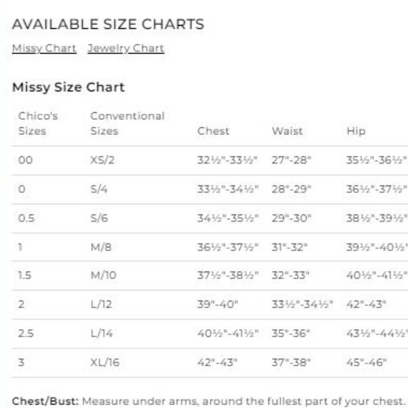The width and height of the screenshot is (408, 408).
Task: Click the Waist column header
Action: point(287,131)
